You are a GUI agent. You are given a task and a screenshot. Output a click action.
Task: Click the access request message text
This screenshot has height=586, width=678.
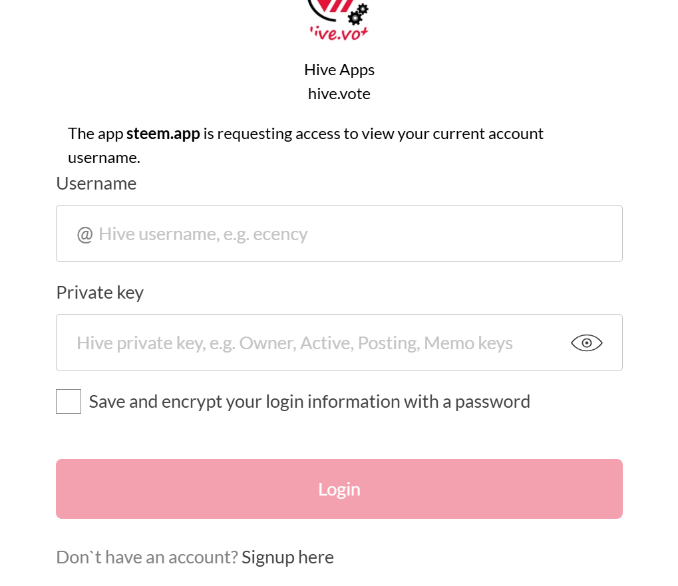pos(305,146)
